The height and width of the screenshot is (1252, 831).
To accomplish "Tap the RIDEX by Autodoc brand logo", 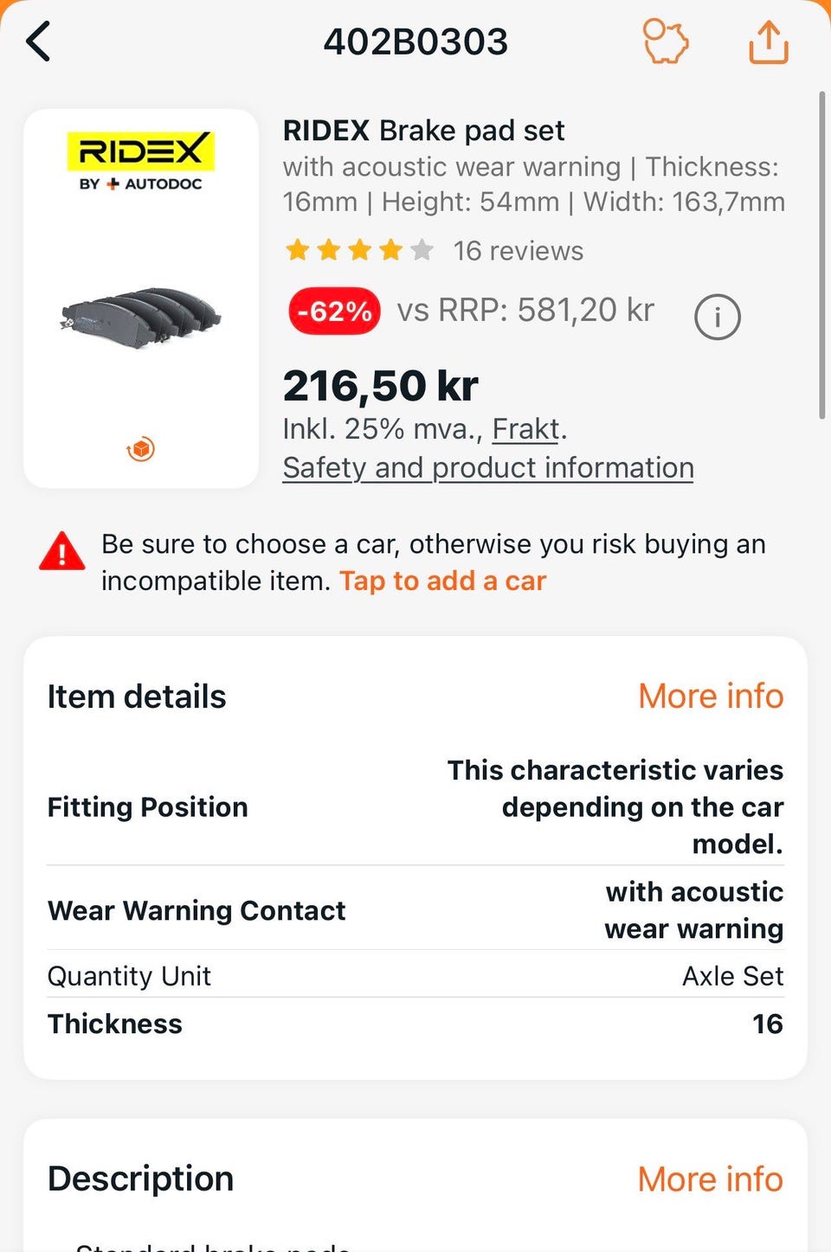I will click(x=140, y=161).
